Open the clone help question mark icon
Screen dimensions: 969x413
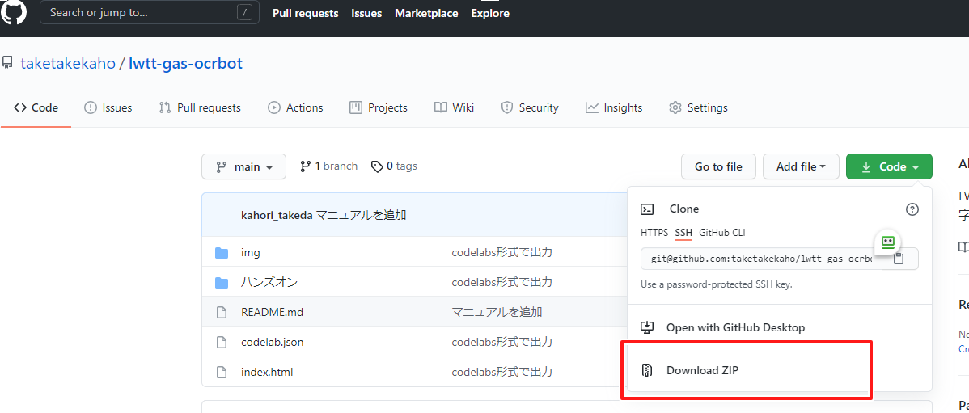click(912, 209)
